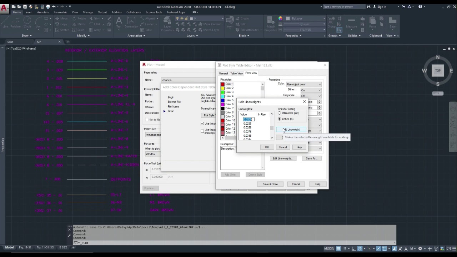
Task: Select Millimeters (mm) radio button
Action: (280, 113)
